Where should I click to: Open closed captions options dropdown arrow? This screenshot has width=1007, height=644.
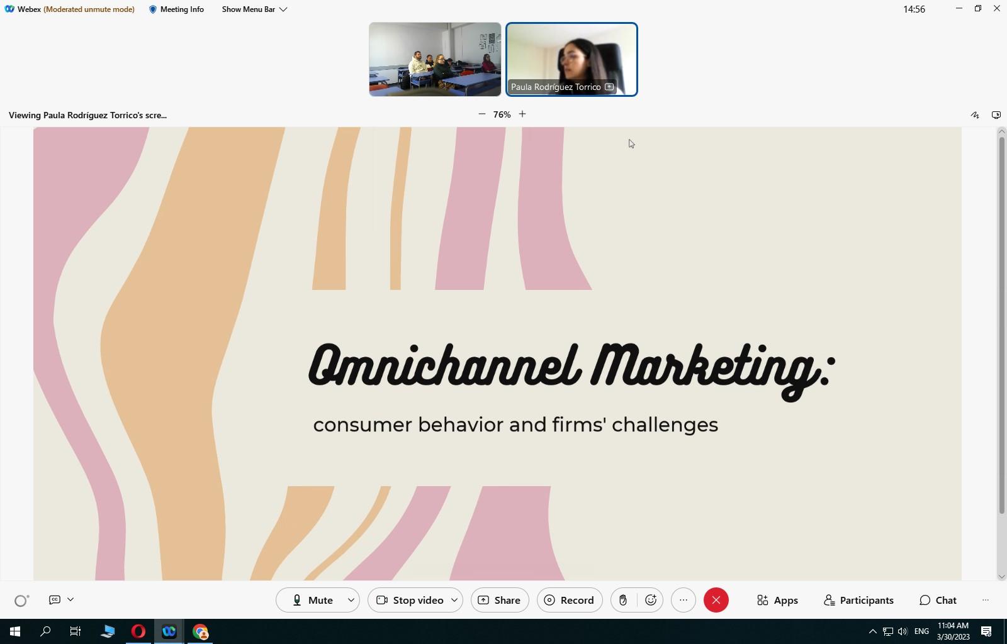[x=70, y=600]
